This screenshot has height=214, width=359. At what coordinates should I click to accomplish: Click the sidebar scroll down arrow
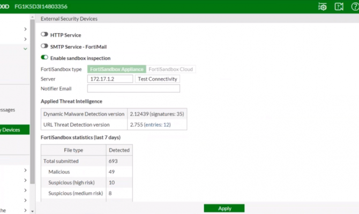(32, 211)
